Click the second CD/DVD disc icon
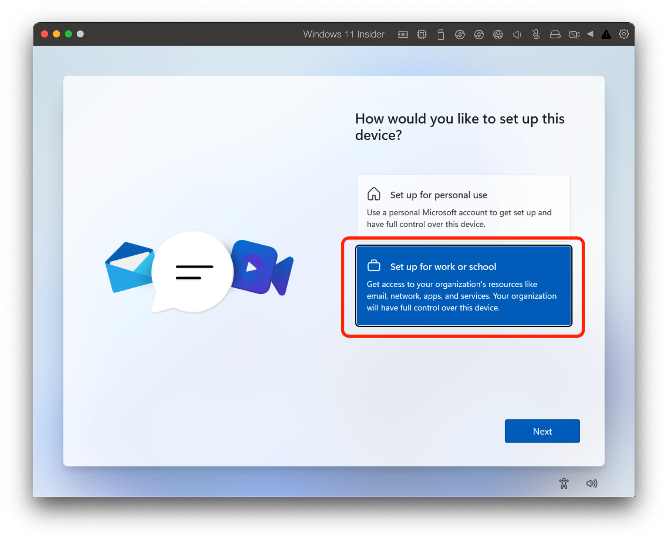This screenshot has width=668, height=541. click(x=478, y=34)
